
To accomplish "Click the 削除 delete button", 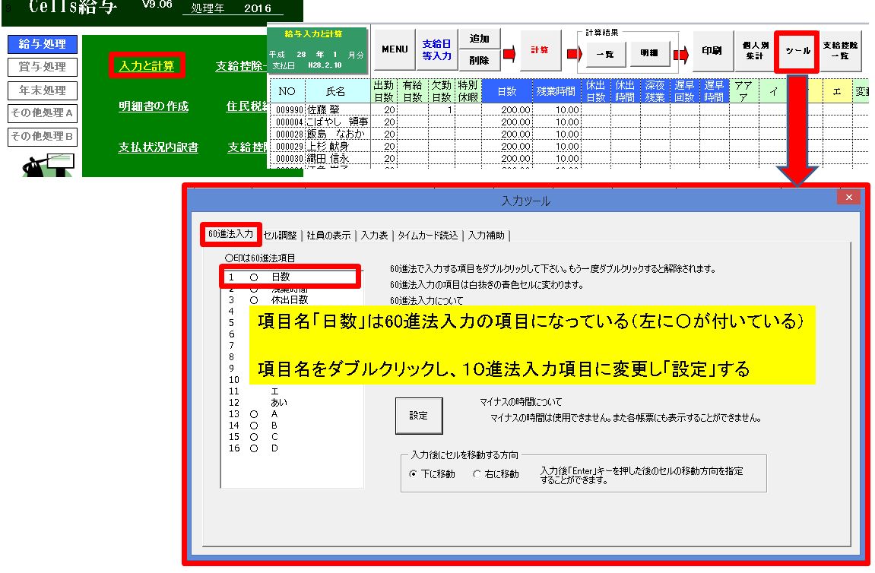I will [x=479, y=60].
